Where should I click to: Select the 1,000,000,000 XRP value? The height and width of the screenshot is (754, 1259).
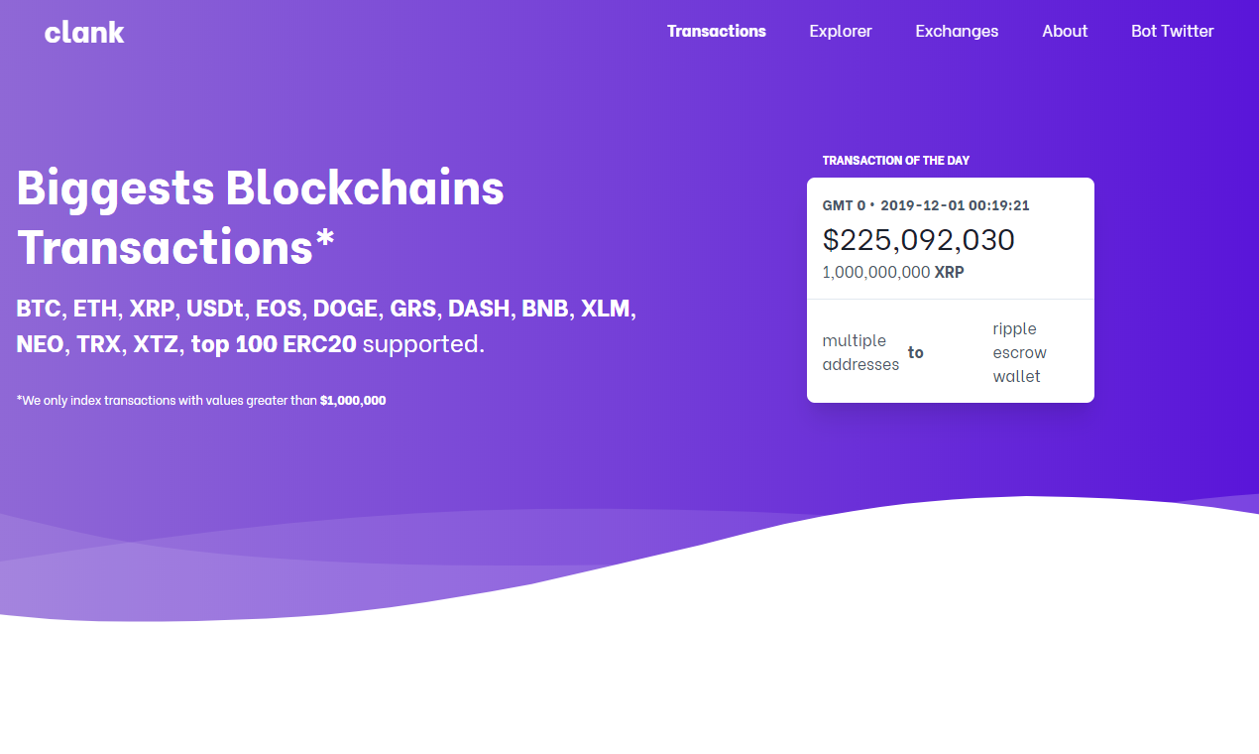[x=892, y=272]
